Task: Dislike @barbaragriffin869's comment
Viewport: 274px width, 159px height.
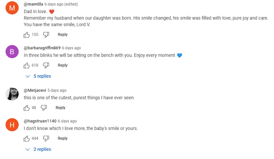Action: coord(46,65)
